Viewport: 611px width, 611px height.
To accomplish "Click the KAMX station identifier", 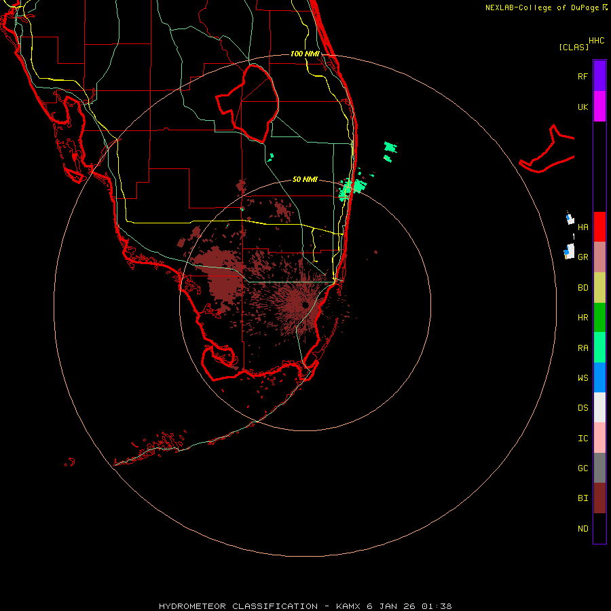I will point(348,606).
